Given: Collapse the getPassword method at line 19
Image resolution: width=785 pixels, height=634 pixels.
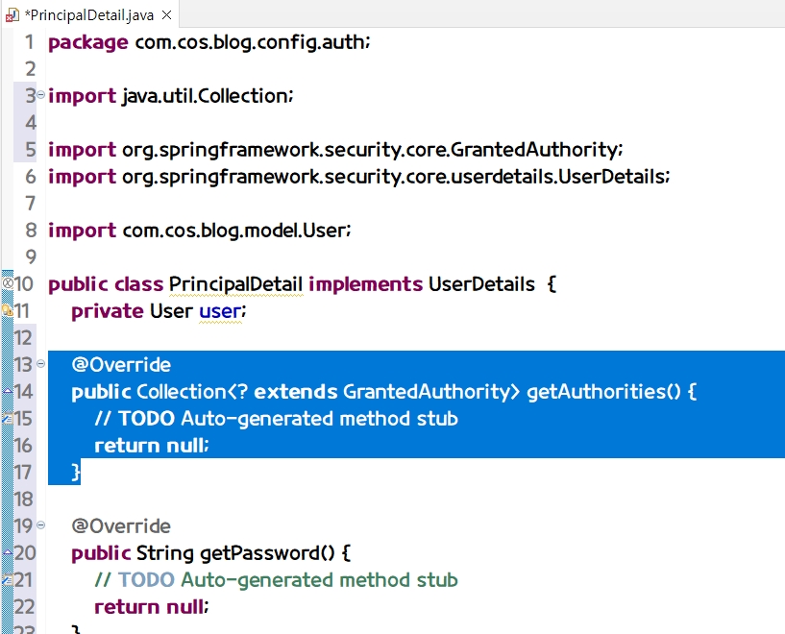Looking at the screenshot, I should (41, 524).
